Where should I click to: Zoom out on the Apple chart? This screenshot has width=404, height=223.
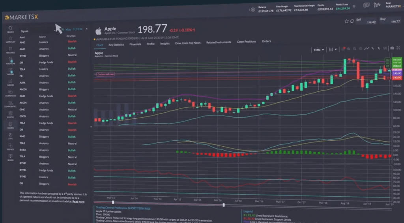tap(355, 48)
